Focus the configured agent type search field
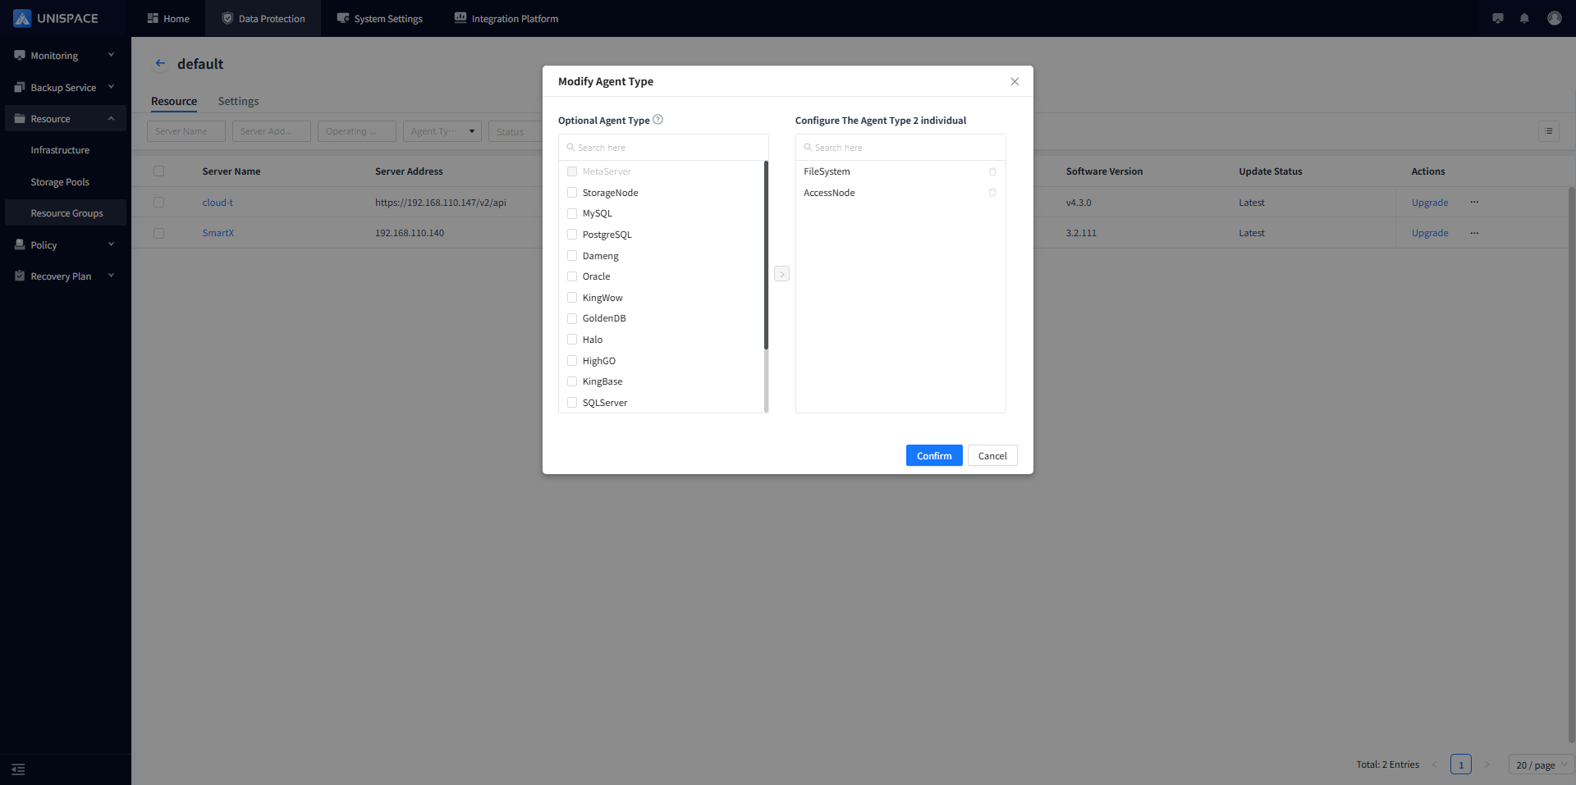The width and height of the screenshot is (1576, 785). pos(900,148)
